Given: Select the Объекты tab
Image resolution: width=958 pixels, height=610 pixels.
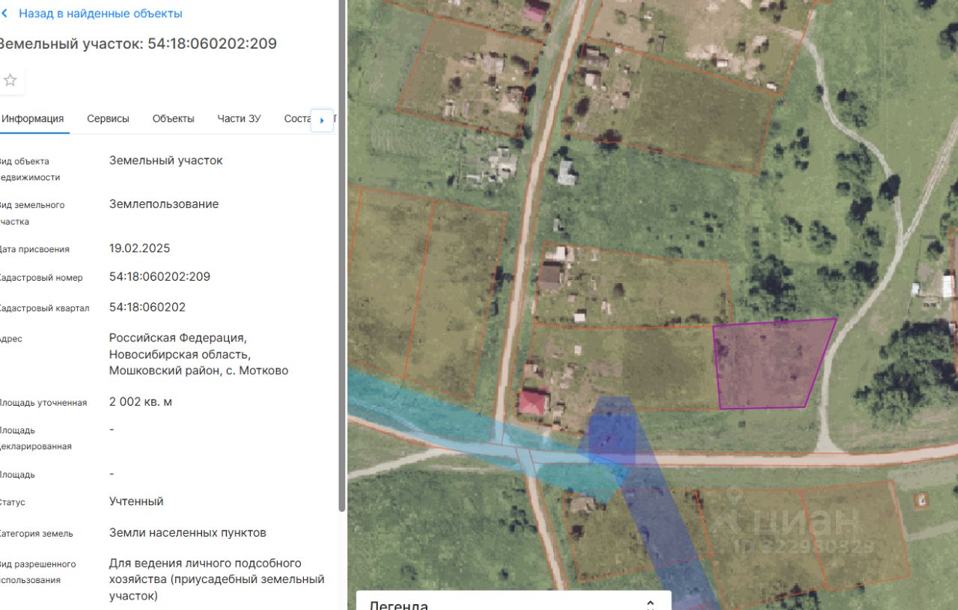Looking at the screenshot, I should coord(173,118).
